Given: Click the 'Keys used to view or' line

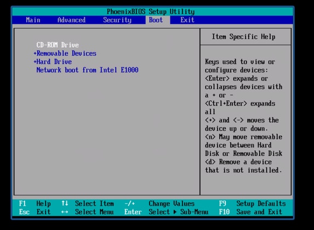Looking at the screenshot, I should [x=240, y=62].
